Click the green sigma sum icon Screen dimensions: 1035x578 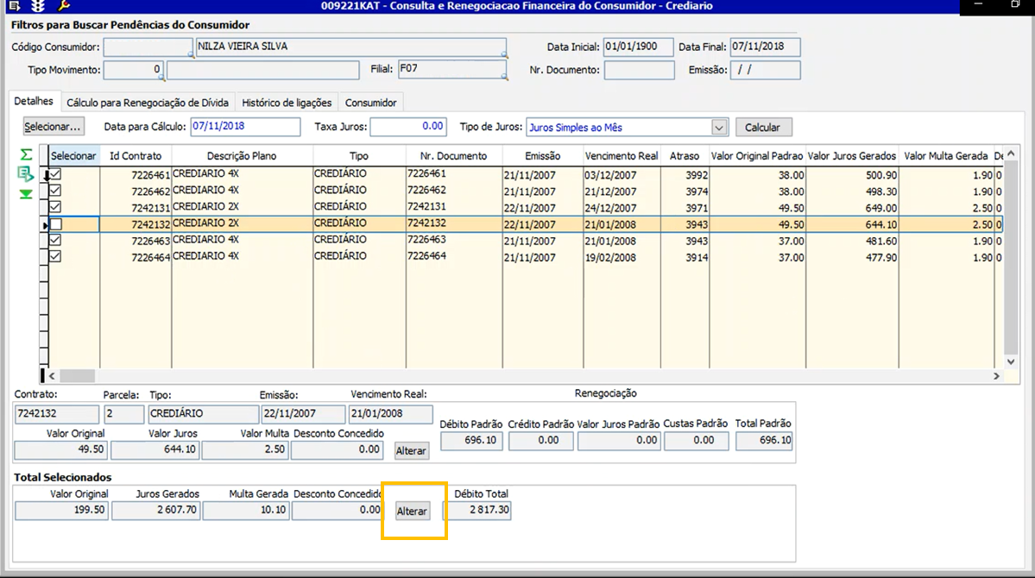[x=26, y=154]
